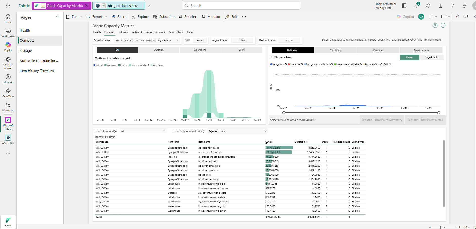Open Select item kind(s) dropdown
This screenshot has width=476, height=229.
pos(143,131)
